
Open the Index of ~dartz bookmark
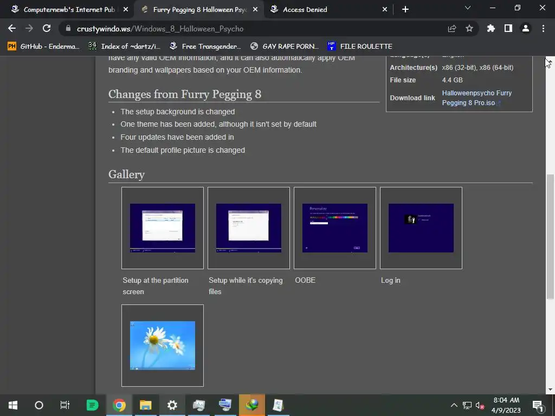pyautogui.click(x=125, y=47)
